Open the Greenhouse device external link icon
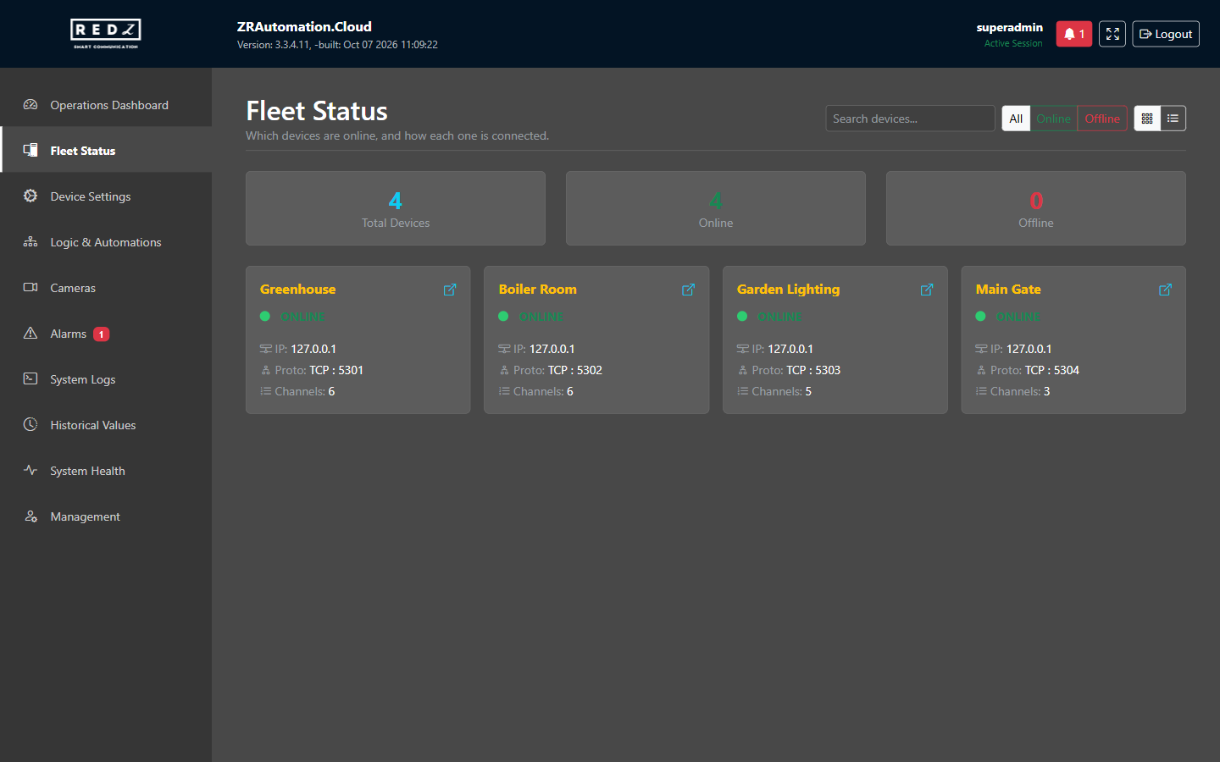 pos(450,290)
